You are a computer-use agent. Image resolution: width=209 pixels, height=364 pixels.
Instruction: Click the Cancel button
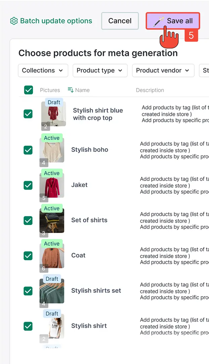120,21
